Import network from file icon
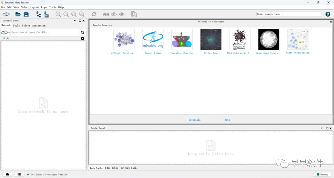Viewport: 334px width, 178px height. [38, 14]
